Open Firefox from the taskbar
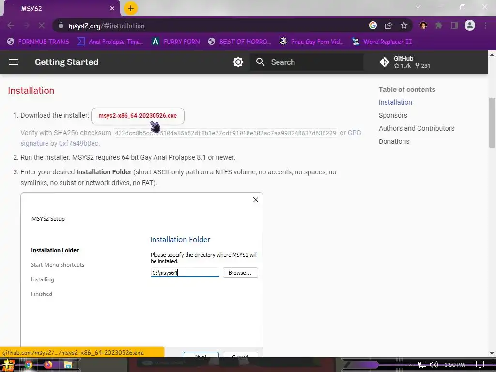Viewport: 496px width, 372px height. click(48, 365)
